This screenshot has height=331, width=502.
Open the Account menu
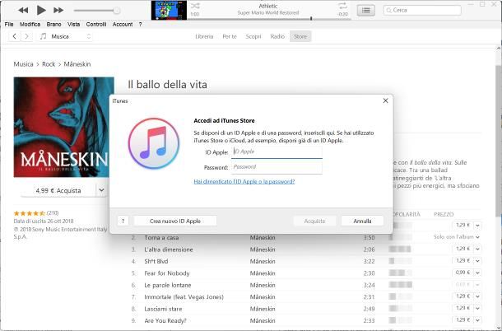(123, 25)
